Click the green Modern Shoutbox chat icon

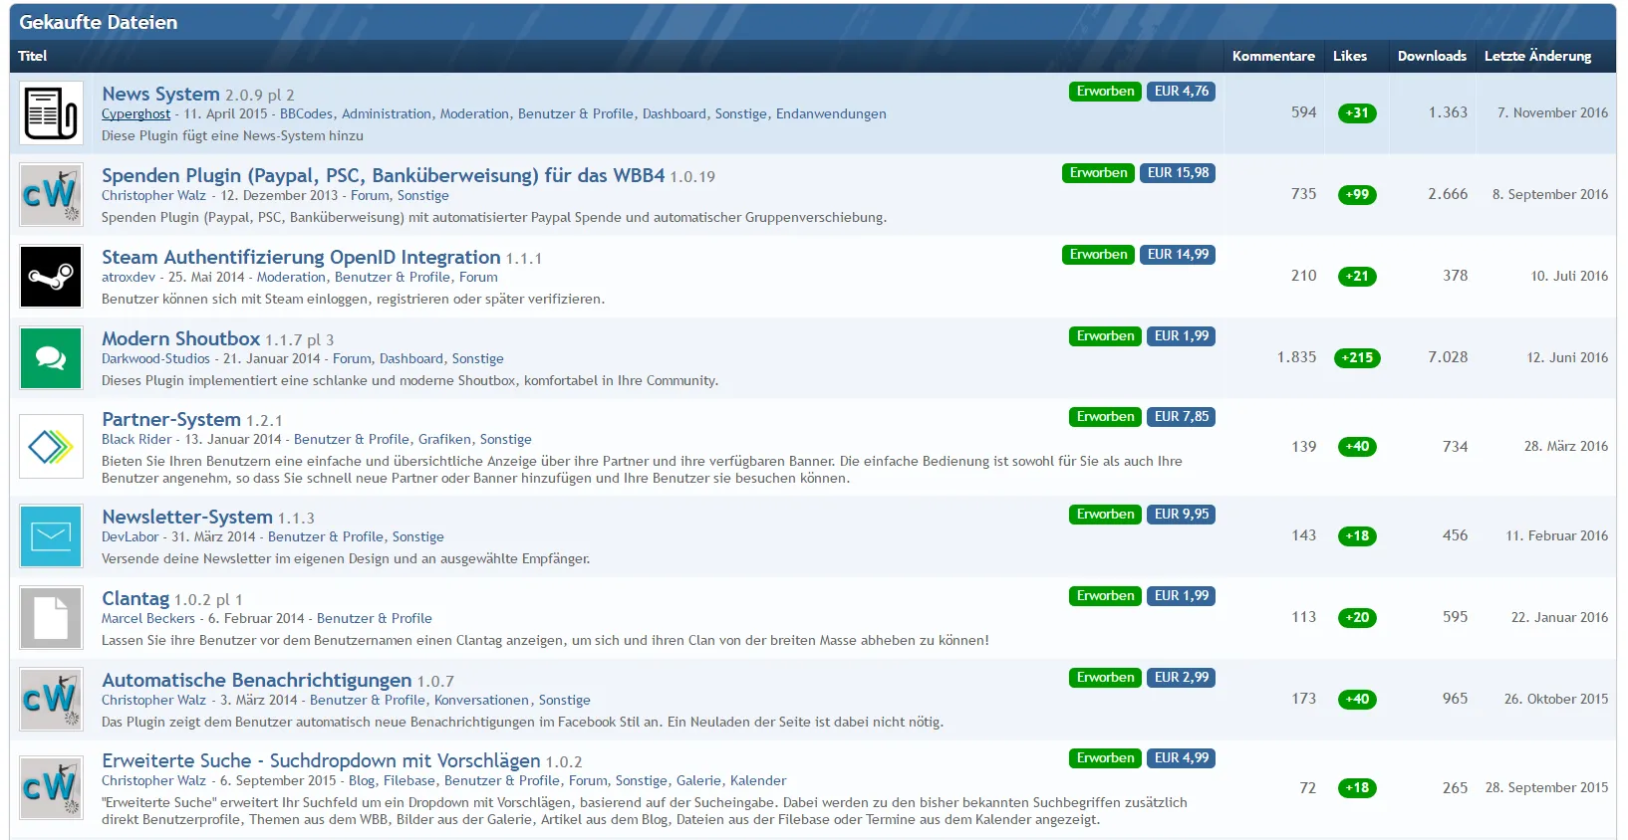(x=51, y=358)
